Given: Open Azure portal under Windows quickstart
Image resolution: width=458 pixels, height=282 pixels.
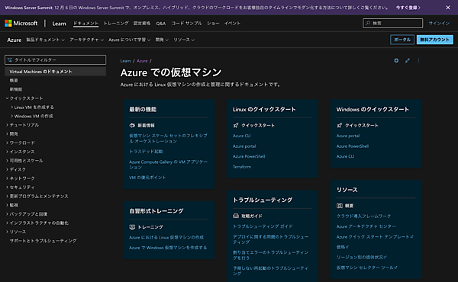Looking at the screenshot, I should point(348,136).
